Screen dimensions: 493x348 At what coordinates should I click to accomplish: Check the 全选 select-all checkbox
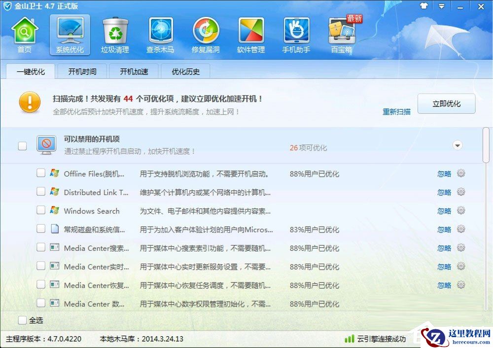click(x=22, y=320)
